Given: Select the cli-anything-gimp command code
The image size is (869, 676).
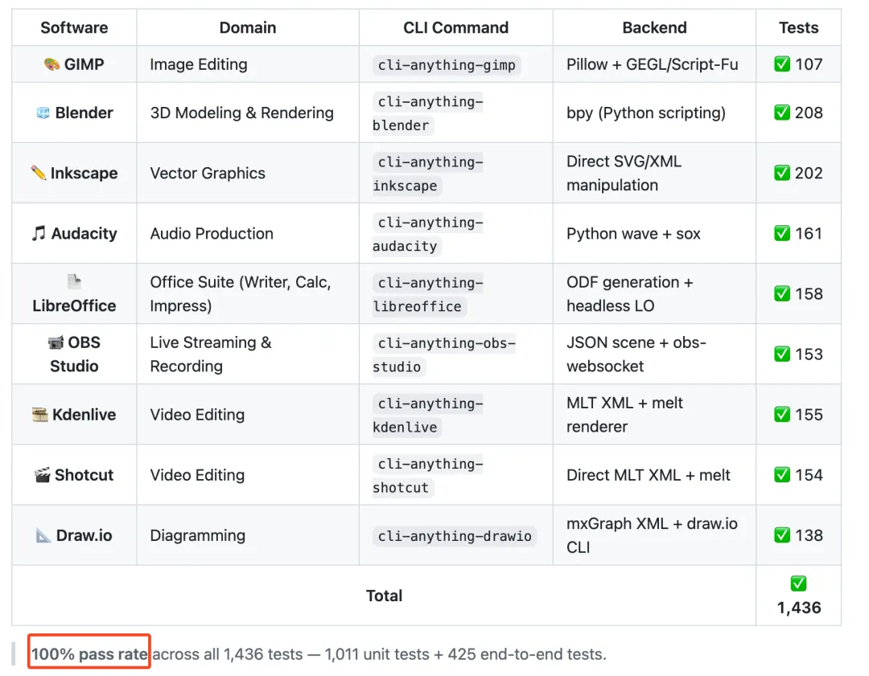Looking at the screenshot, I should pyautogui.click(x=447, y=65).
